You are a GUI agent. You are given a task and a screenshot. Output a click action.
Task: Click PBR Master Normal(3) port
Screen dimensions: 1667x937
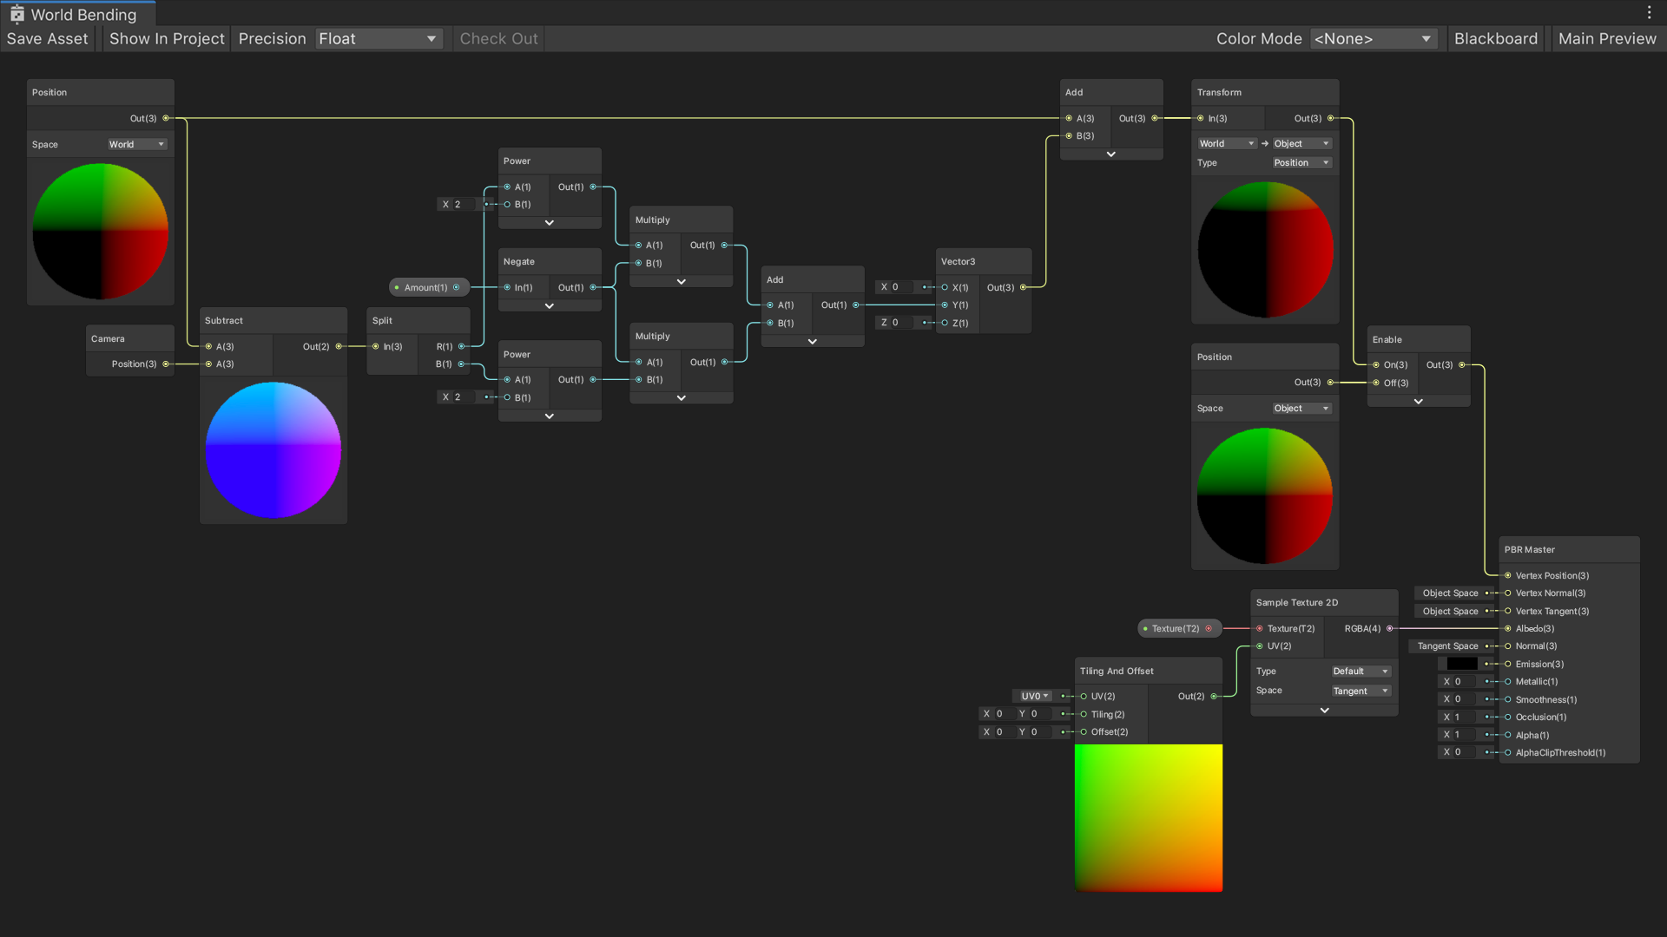click(x=1508, y=646)
